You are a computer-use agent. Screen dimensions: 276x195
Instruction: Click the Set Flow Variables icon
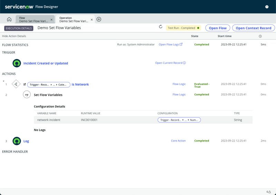pyautogui.click(x=27, y=95)
